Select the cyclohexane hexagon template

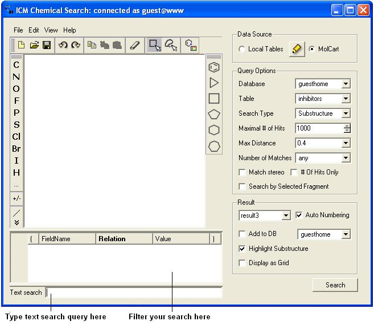pyautogui.click(x=214, y=130)
